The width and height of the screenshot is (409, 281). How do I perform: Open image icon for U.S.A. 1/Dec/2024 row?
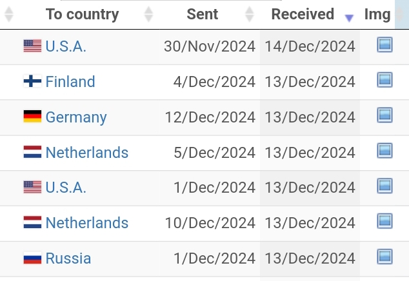tap(384, 186)
